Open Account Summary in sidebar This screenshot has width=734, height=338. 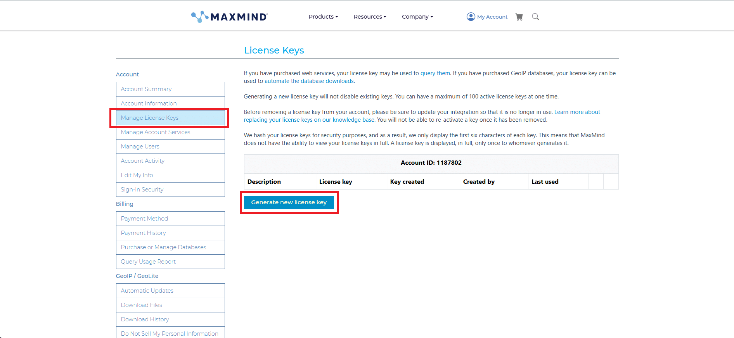(x=170, y=89)
